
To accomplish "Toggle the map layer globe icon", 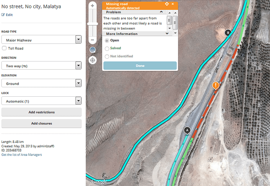I will (92, 50).
